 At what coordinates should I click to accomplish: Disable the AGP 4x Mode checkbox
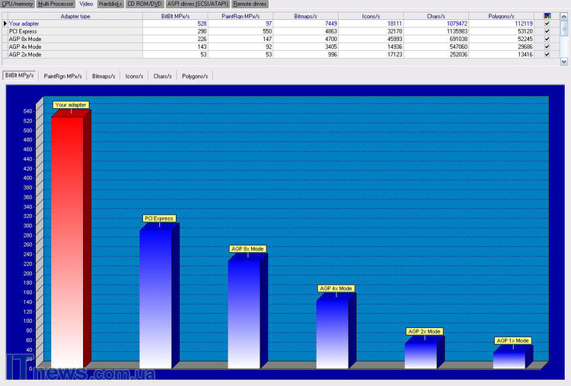tap(547, 47)
